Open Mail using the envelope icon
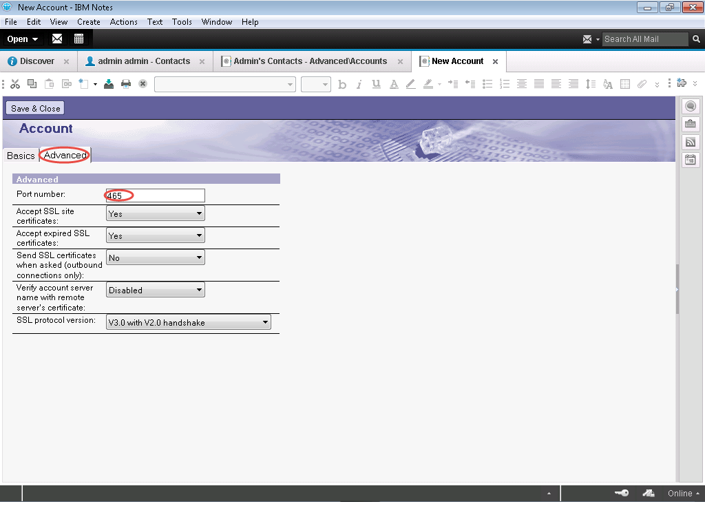The image size is (705, 528). click(57, 39)
